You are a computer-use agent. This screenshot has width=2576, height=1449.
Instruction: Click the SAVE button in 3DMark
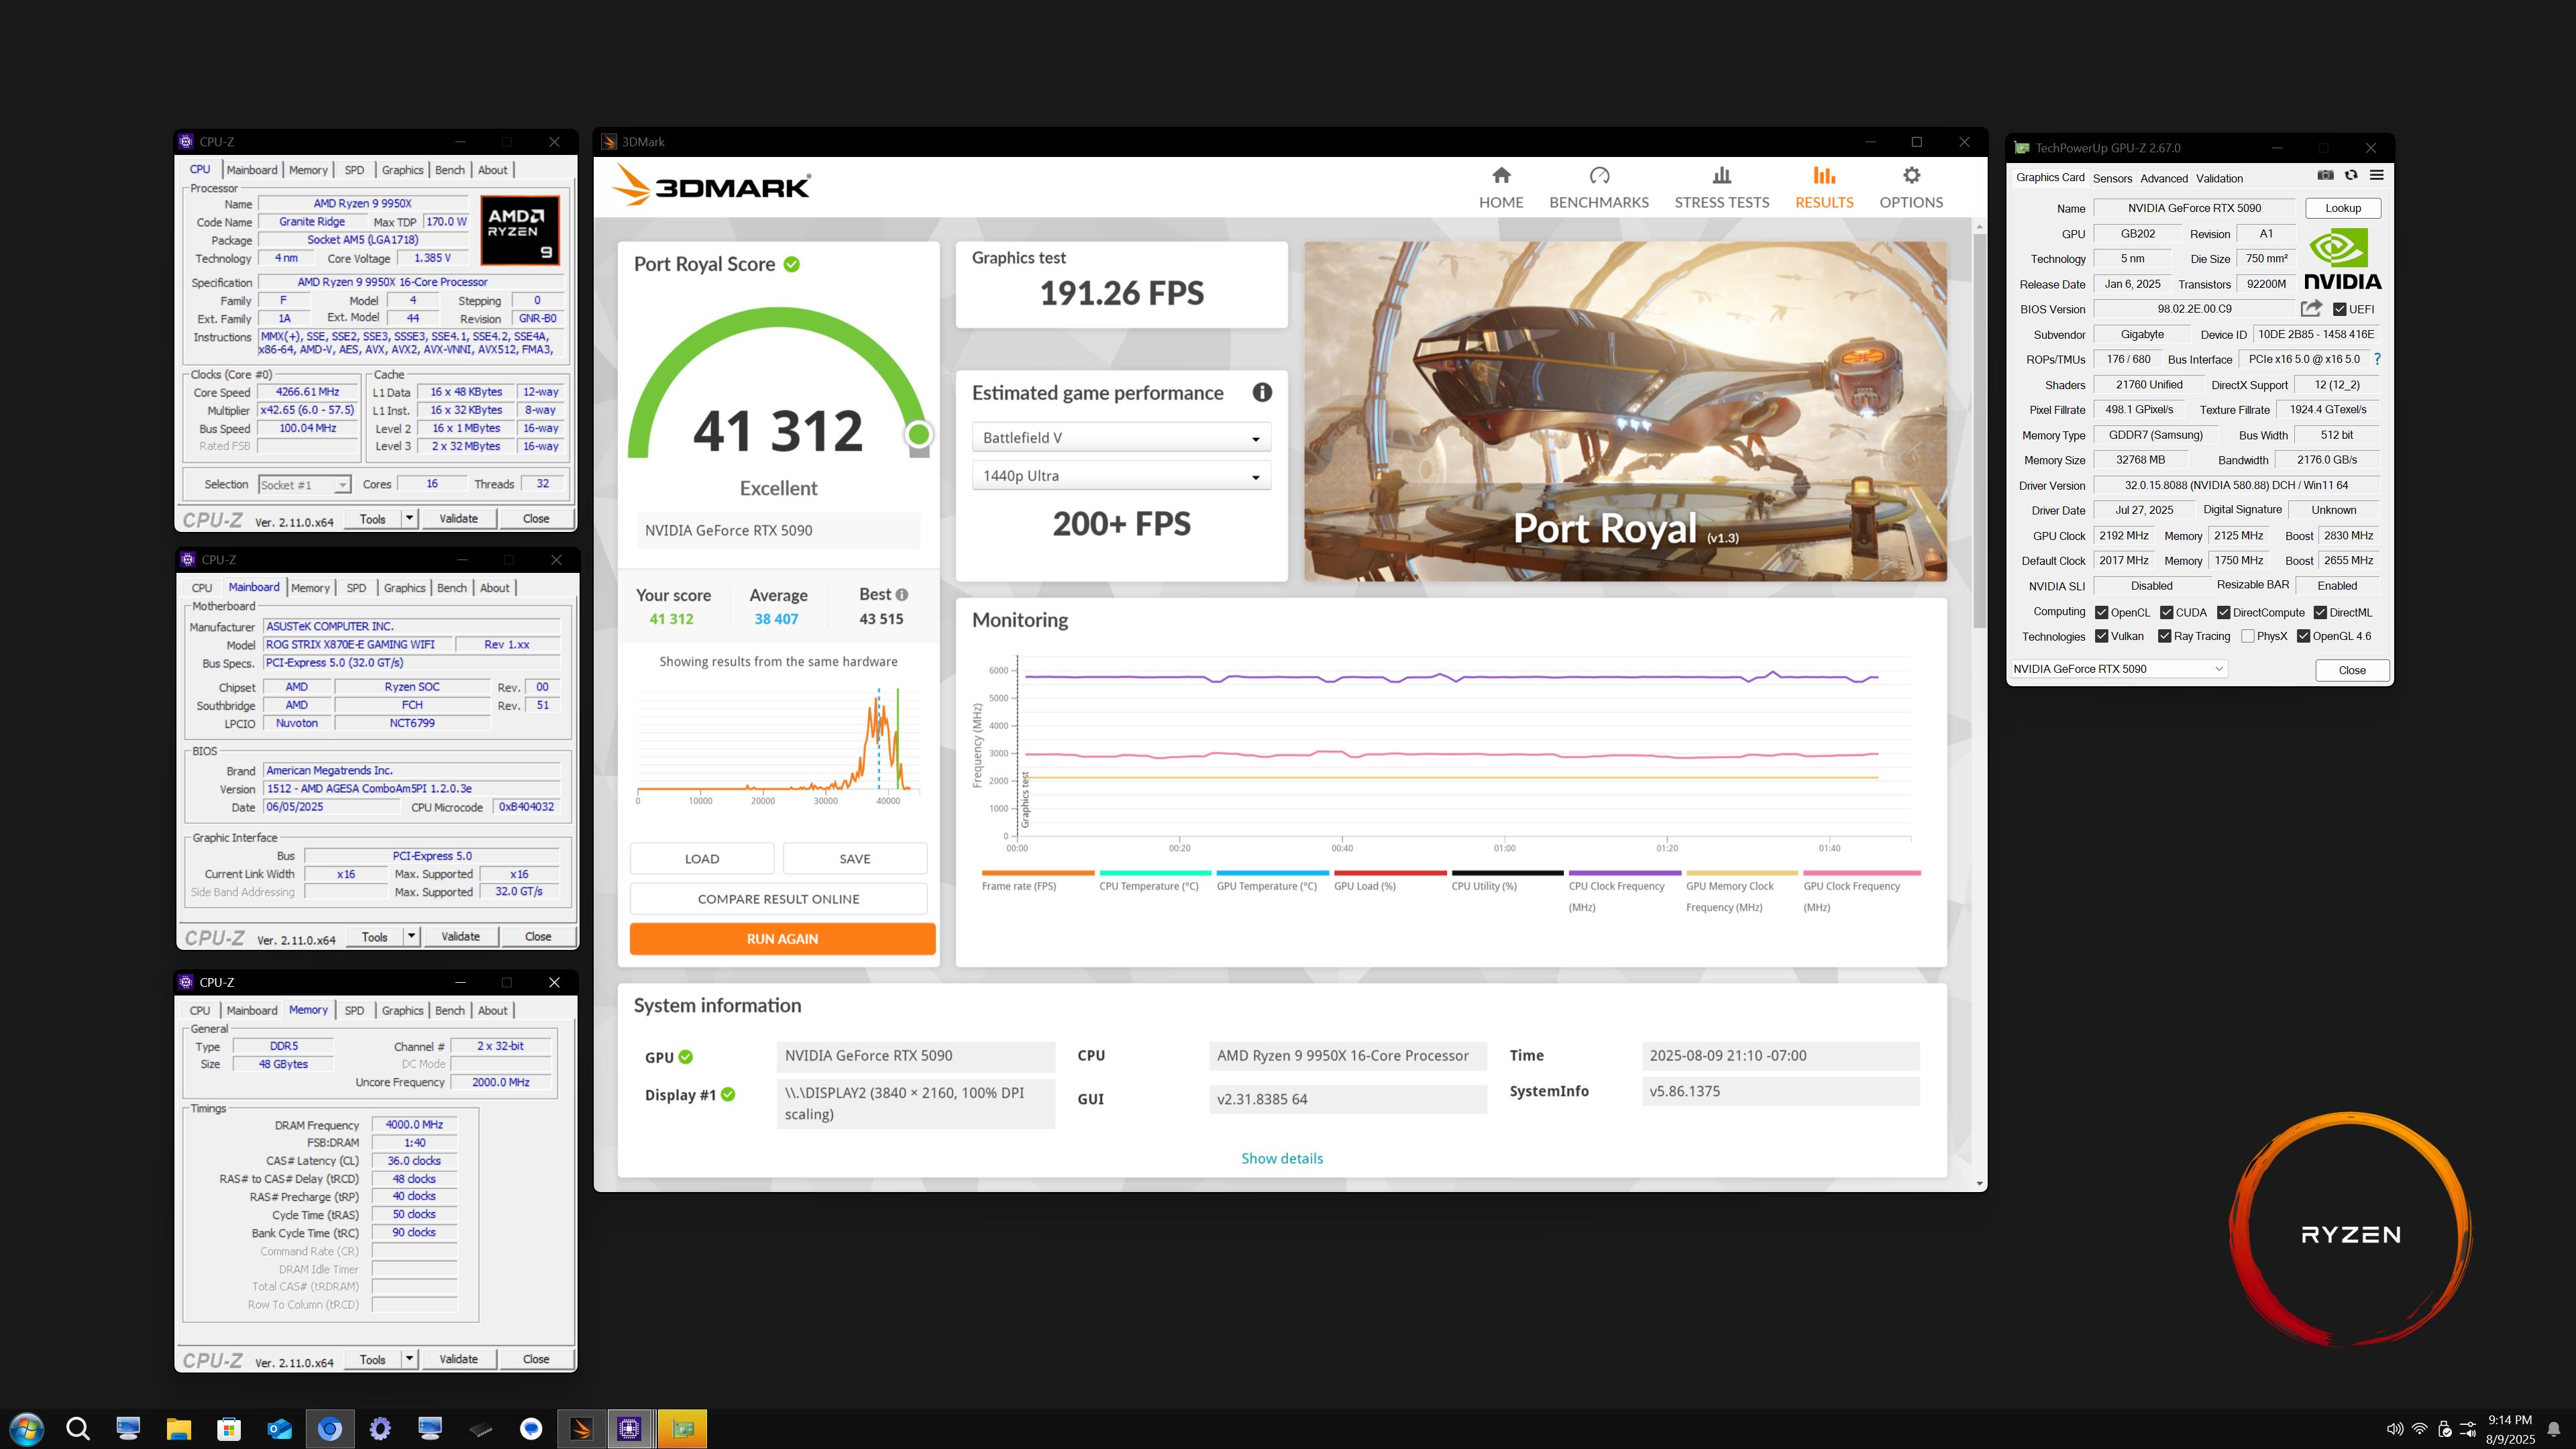pos(854,859)
